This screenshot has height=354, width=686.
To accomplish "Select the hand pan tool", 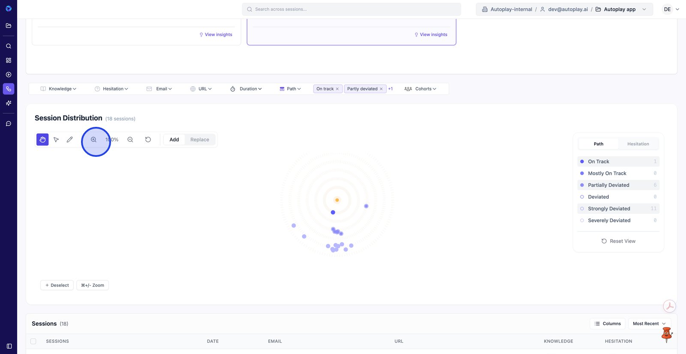I will point(42,140).
